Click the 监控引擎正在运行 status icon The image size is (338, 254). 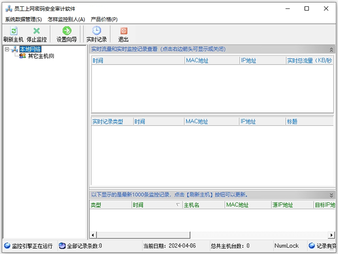click(7, 246)
